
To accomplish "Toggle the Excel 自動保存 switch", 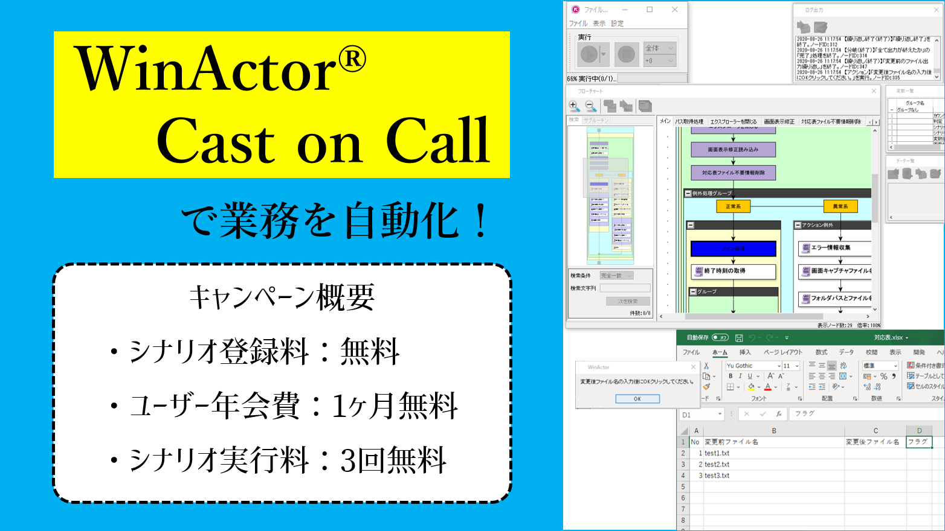I will pyautogui.click(x=720, y=338).
